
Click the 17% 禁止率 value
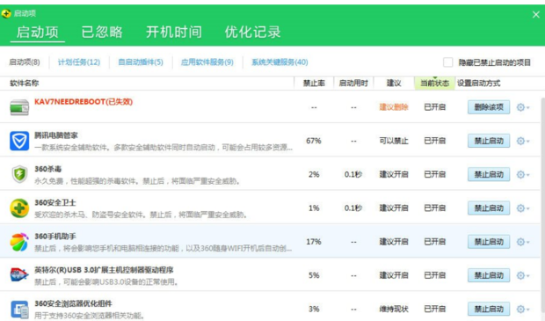point(314,242)
